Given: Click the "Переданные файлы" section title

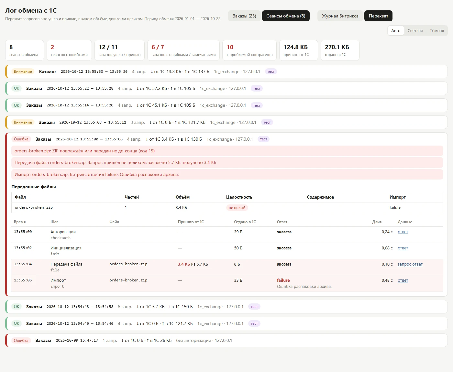Looking at the screenshot, I should [34, 187].
